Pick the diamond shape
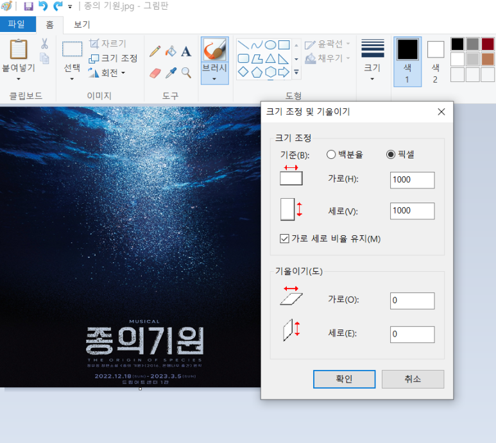The width and height of the screenshot is (496, 443). pos(243,72)
